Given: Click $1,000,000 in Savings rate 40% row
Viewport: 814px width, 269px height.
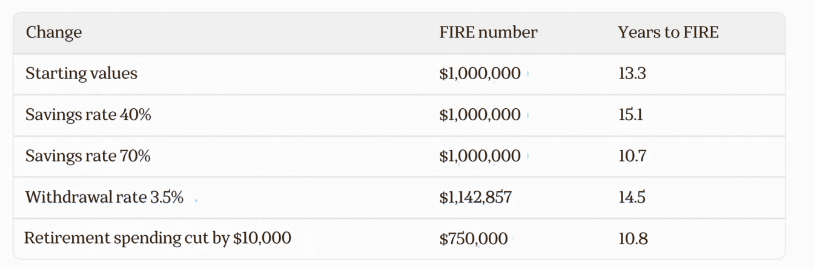Looking at the screenshot, I should [x=480, y=115].
